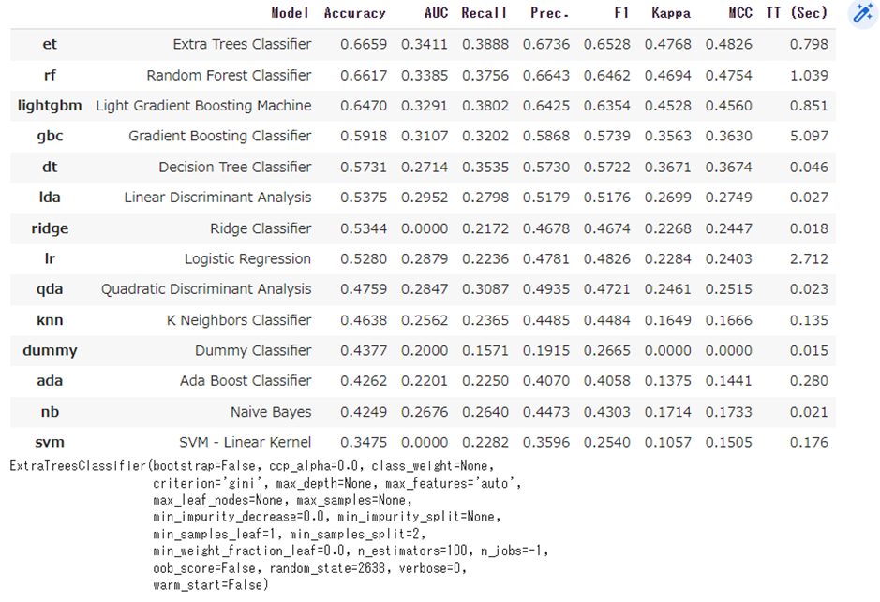Click the TT (Sec) column header
880x602 pixels.
click(x=797, y=13)
